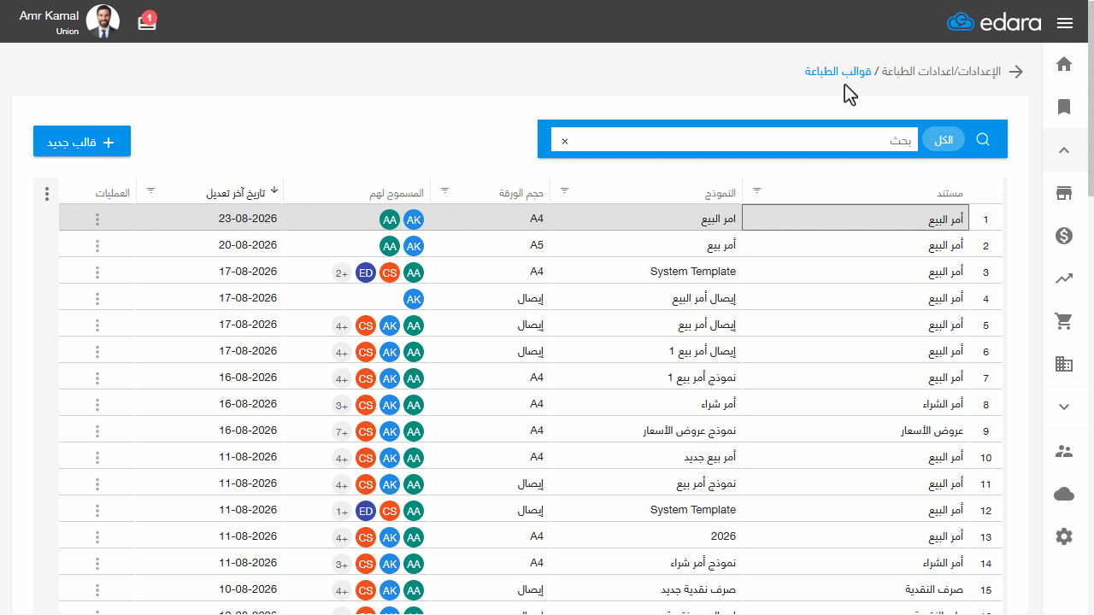Image resolution: width=1094 pixels, height=615 pixels.
Task: Select the الكل filter chip
Action: pyautogui.click(x=944, y=139)
